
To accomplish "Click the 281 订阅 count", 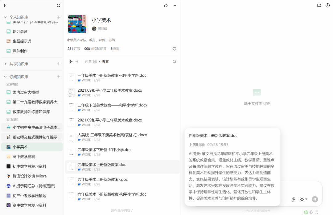I will pos(74,49).
